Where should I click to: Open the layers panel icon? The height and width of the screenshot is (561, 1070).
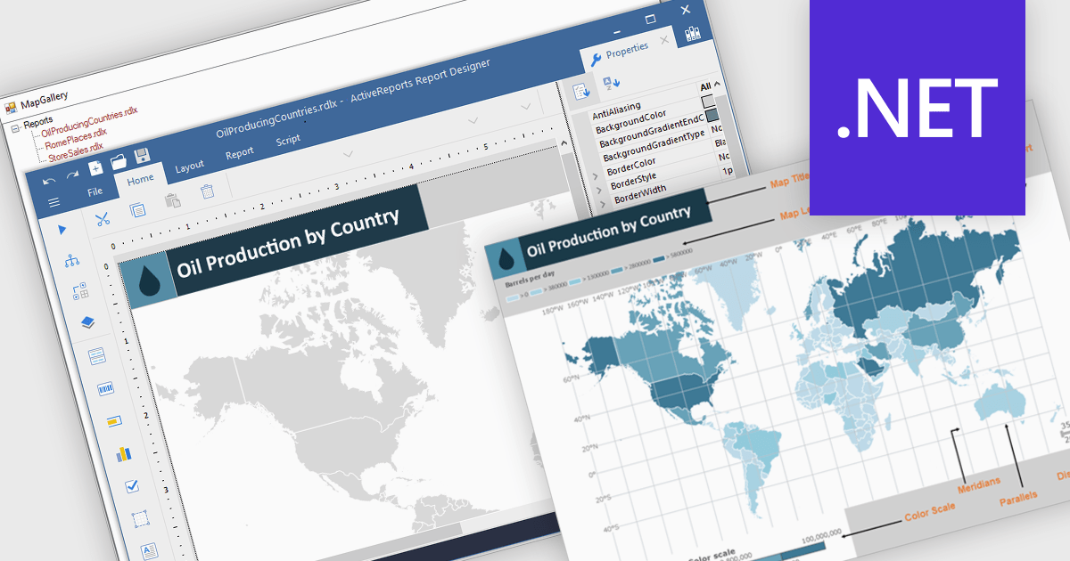point(88,322)
